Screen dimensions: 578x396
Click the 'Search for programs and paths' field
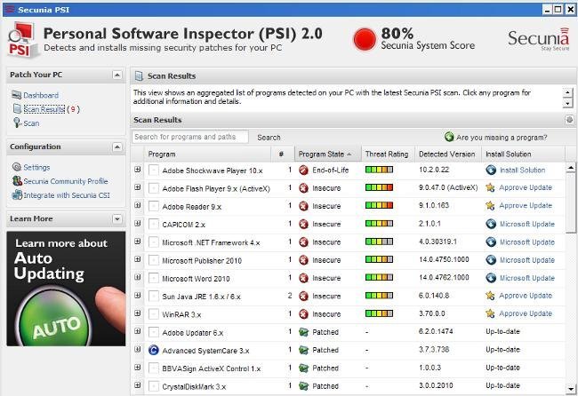190,137
